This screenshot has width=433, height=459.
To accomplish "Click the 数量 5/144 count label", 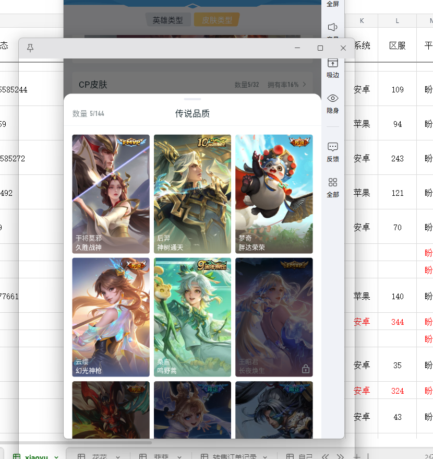I will pos(88,114).
